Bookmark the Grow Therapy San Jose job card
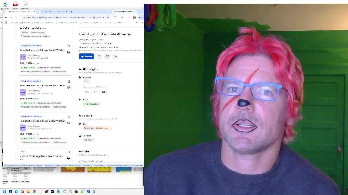348x195 pixels. (69, 46)
